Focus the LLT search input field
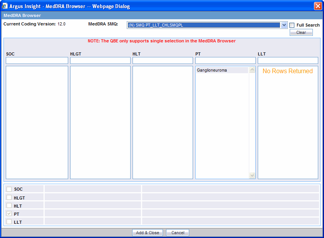The image size is (324, 238). [288, 60]
